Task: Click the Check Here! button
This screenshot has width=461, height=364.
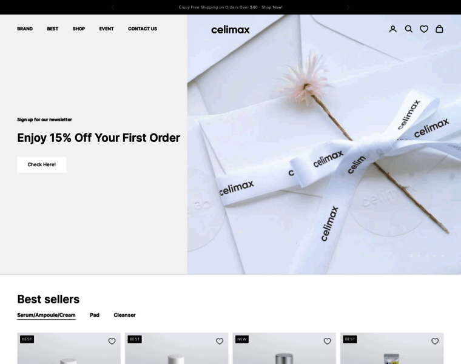Action: tap(42, 164)
